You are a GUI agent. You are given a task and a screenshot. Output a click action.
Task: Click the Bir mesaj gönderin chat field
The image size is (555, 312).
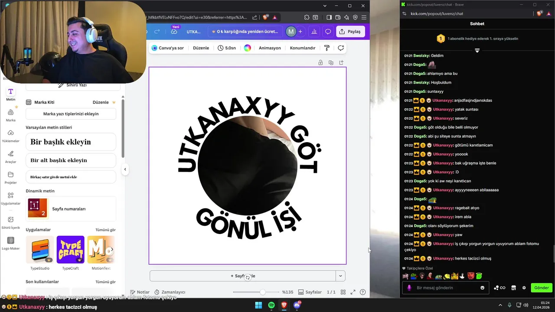click(445, 288)
